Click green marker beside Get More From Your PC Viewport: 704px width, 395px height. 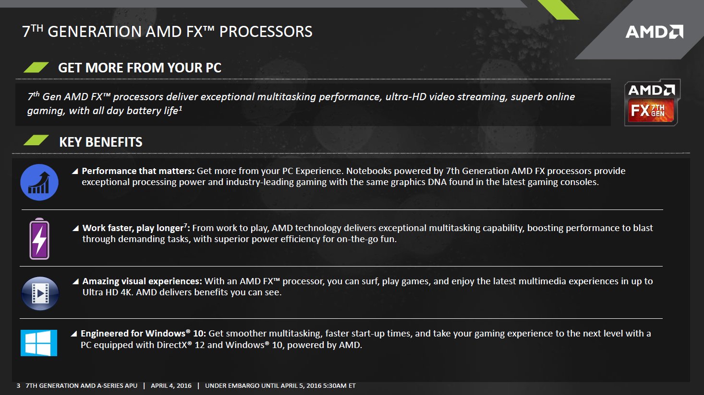(x=36, y=67)
